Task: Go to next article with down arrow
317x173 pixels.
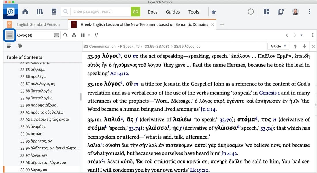Action: click(305, 46)
